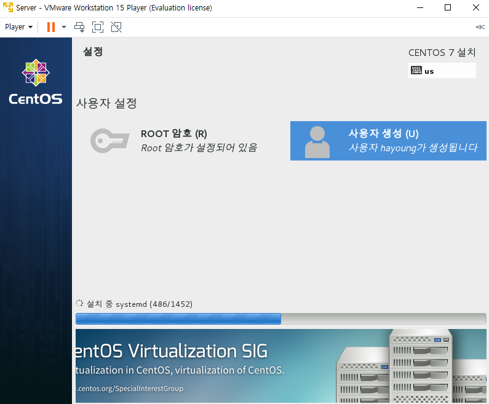489x404 pixels.
Task: Click the installation progress bar
Action: (280, 319)
